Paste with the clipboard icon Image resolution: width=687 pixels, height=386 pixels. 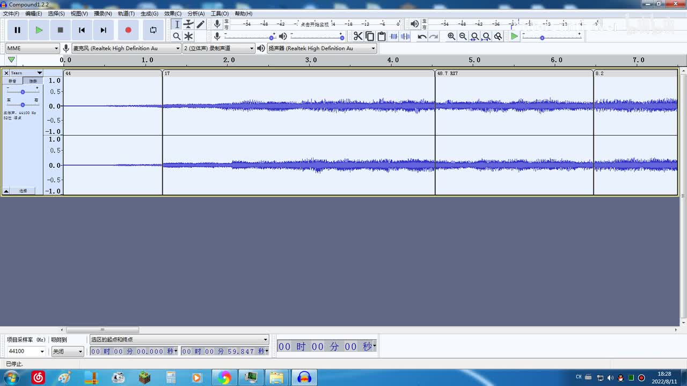[x=382, y=36]
